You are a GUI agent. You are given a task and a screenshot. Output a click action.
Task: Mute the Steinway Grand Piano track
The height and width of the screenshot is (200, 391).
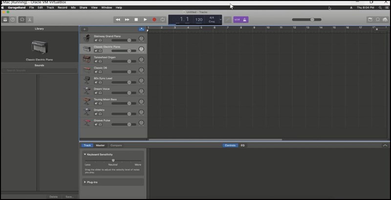(x=96, y=40)
